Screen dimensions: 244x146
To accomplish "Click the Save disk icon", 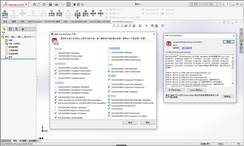I will tap(50, 4).
